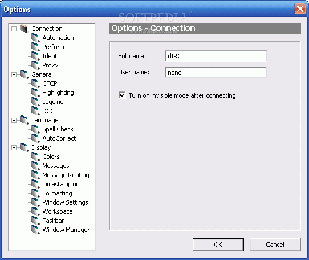Click the Logging book icon

click(35, 102)
